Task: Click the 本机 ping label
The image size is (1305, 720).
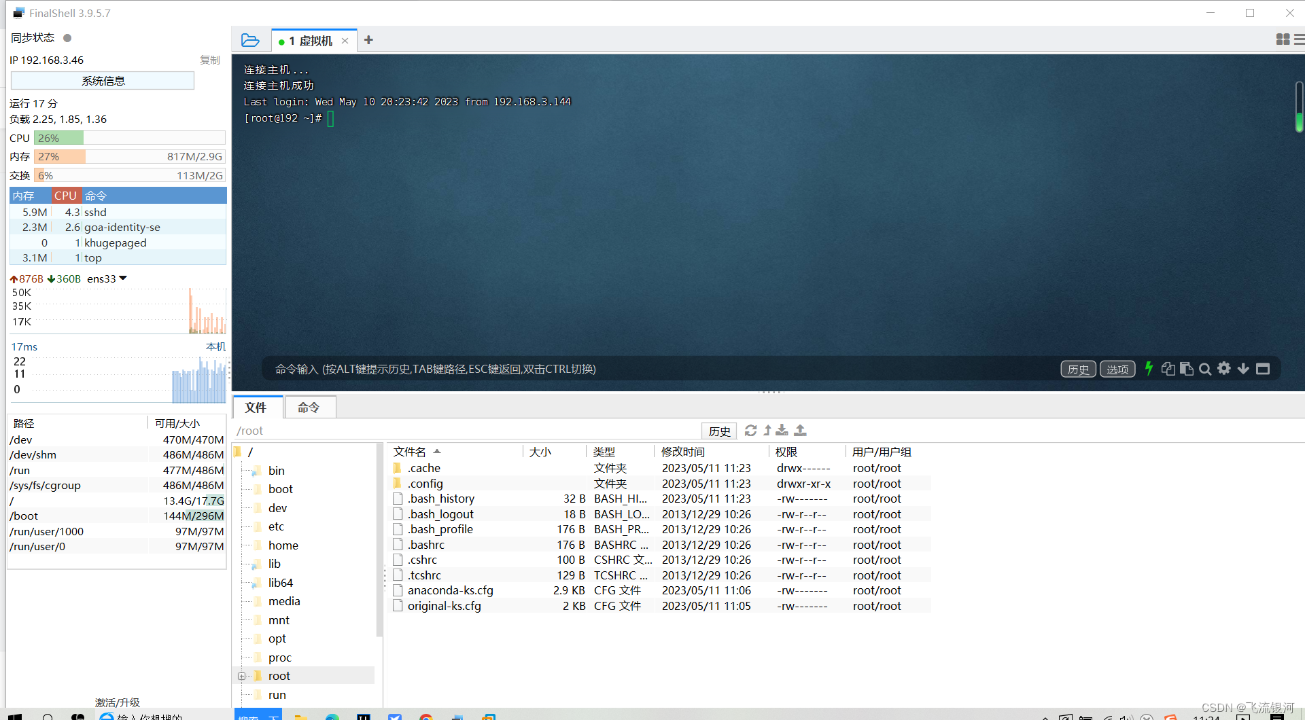Action: (215, 346)
